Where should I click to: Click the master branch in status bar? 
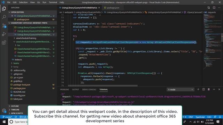pyautogui.click(x=7, y=117)
